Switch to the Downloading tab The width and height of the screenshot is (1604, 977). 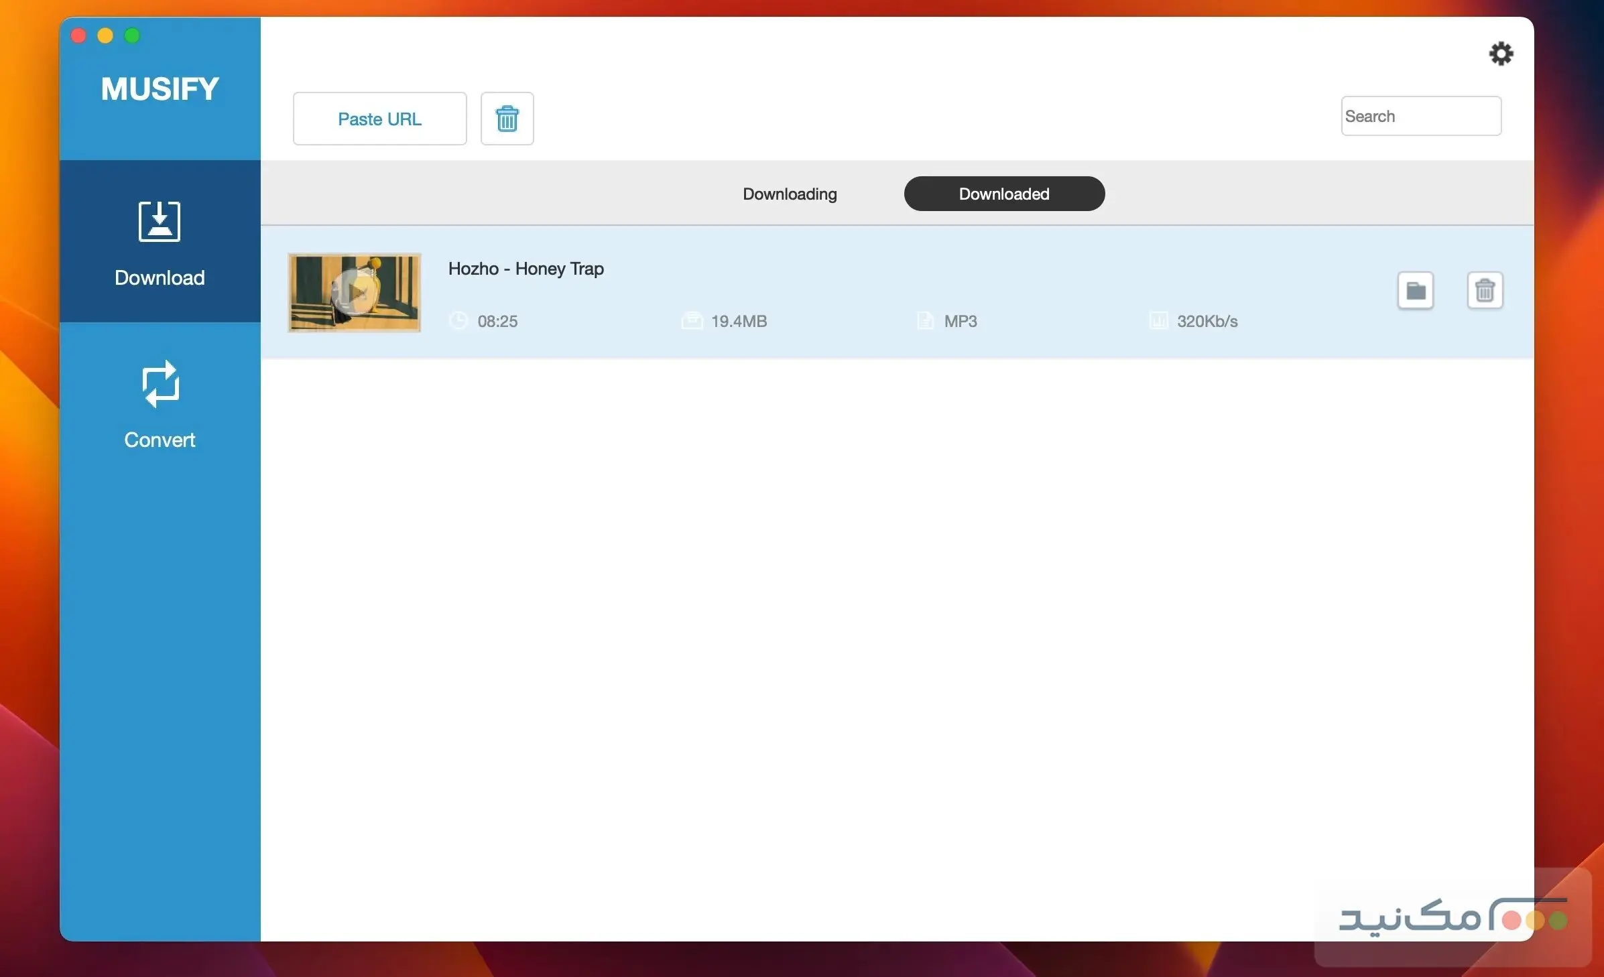point(790,194)
